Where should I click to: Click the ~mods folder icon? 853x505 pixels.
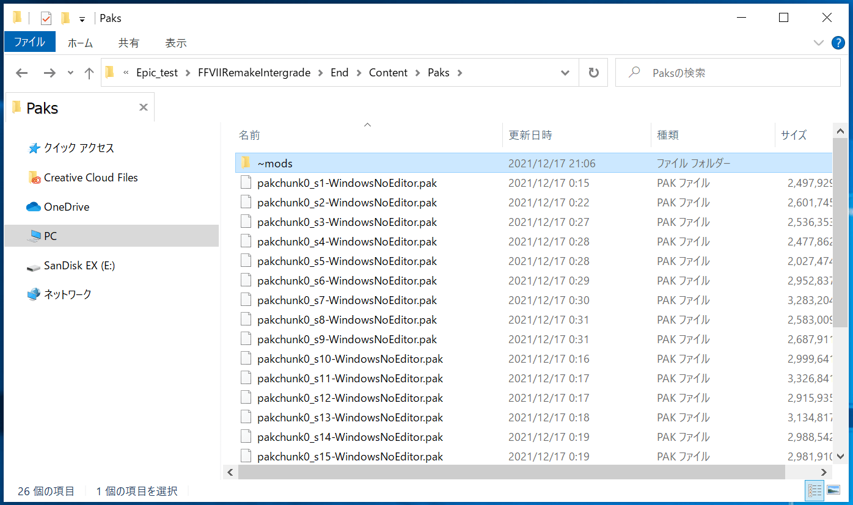click(246, 162)
